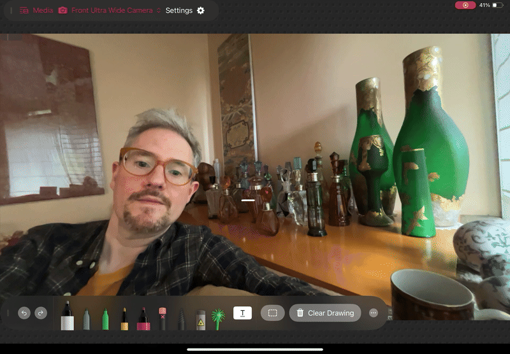This screenshot has height=354, width=510.
Task: Select the dark spiral pencil tool
Action: click(x=181, y=320)
